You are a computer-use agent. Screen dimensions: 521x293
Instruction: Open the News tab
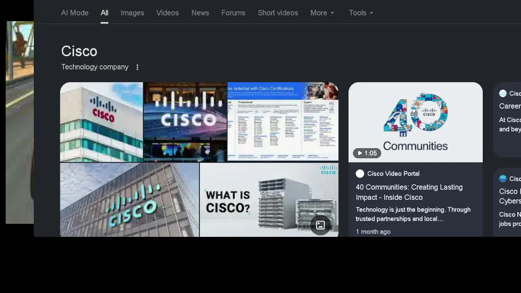200,13
